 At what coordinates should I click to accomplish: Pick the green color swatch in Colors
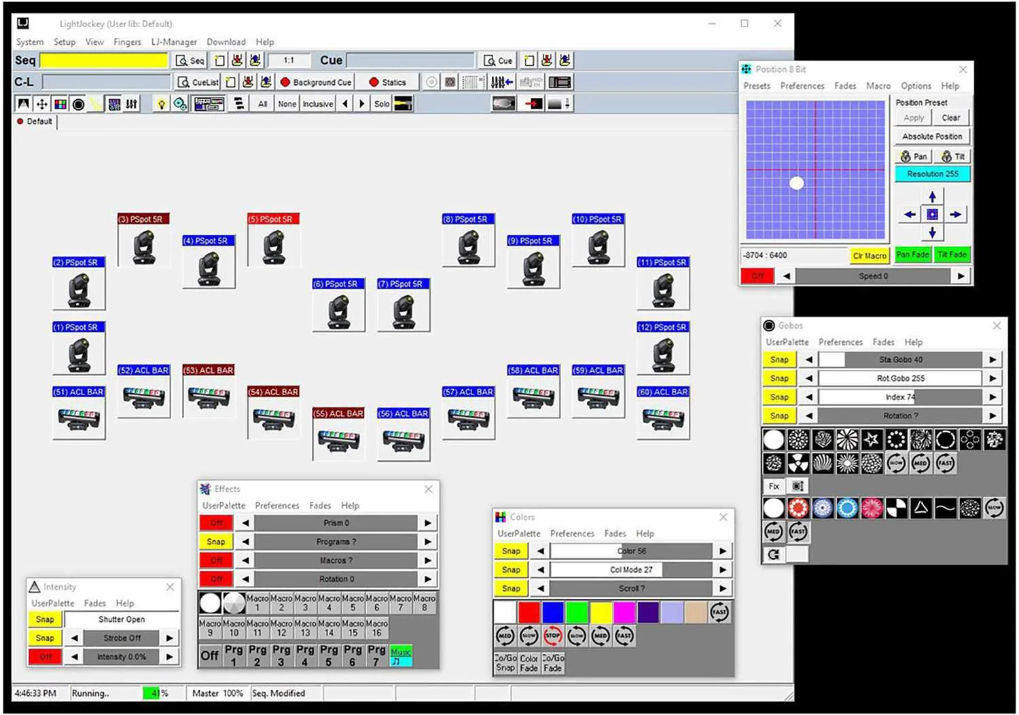tap(576, 612)
